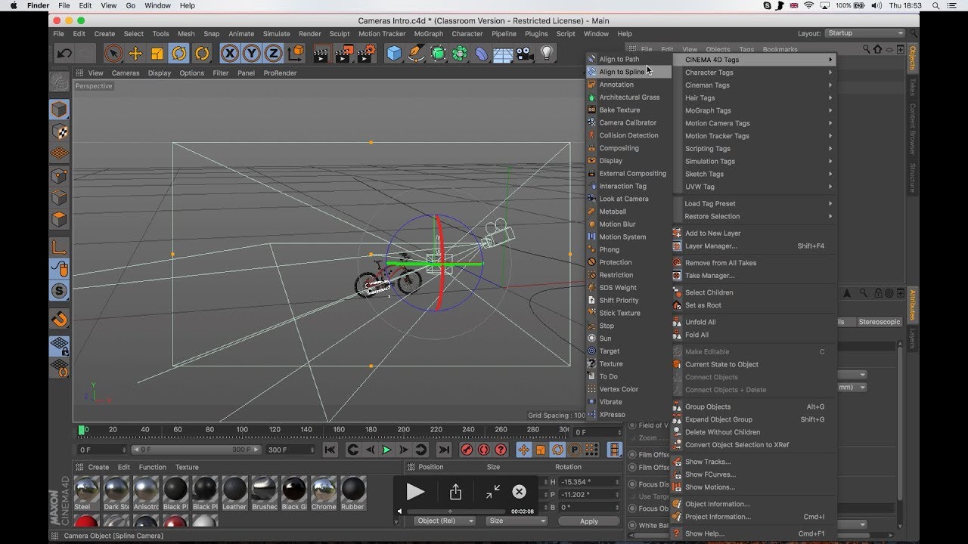Expand the Character Tags submenu
The height and width of the screenshot is (544, 968).
(x=756, y=73)
